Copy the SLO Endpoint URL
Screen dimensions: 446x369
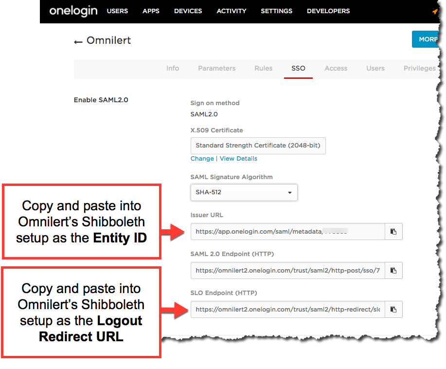pyautogui.click(x=393, y=309)
